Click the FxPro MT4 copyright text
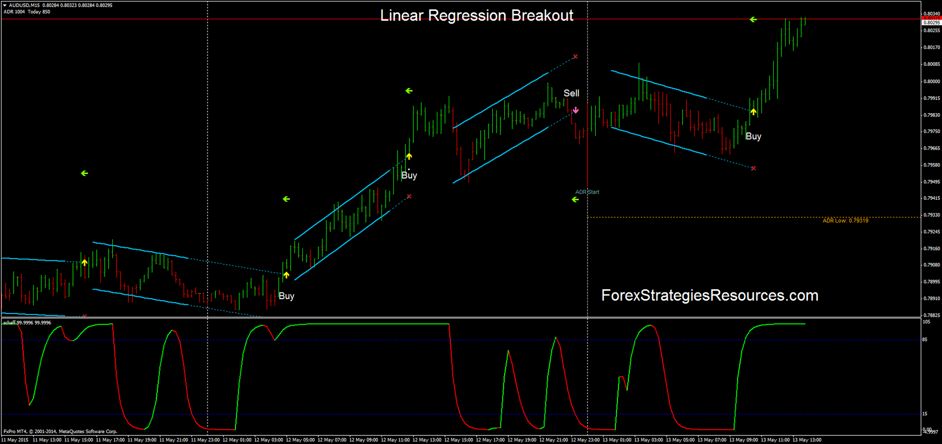This screenshot has width=942, height=444. pyautogui.click(x=60, y=432)
